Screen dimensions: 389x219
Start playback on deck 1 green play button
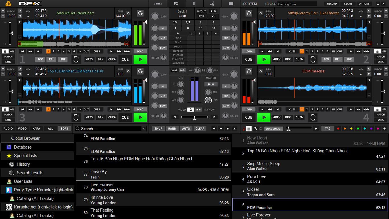pos(140,59)
